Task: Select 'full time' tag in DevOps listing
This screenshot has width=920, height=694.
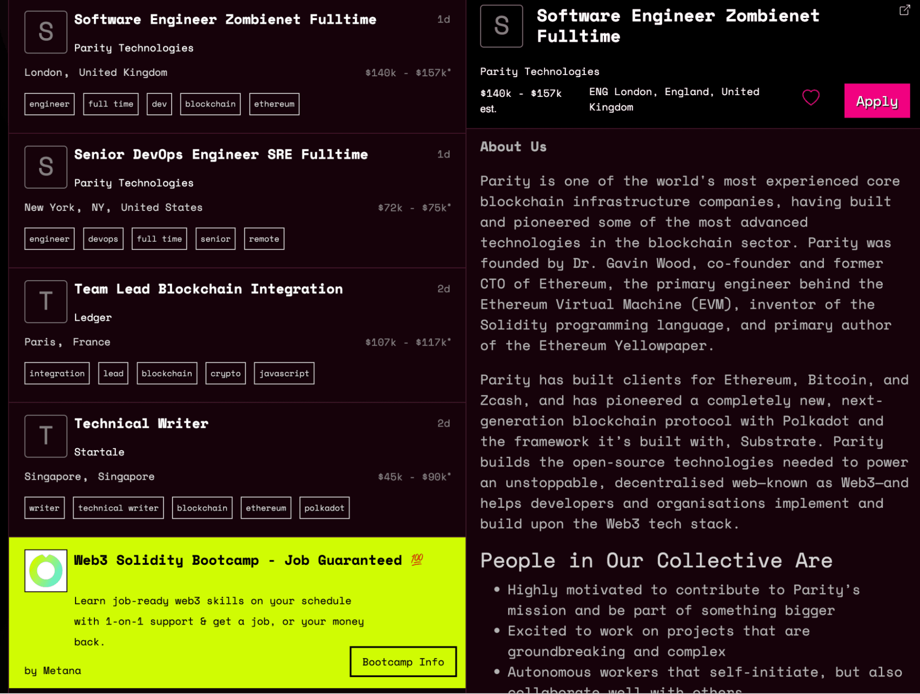Action: click(x=159, y=239)
